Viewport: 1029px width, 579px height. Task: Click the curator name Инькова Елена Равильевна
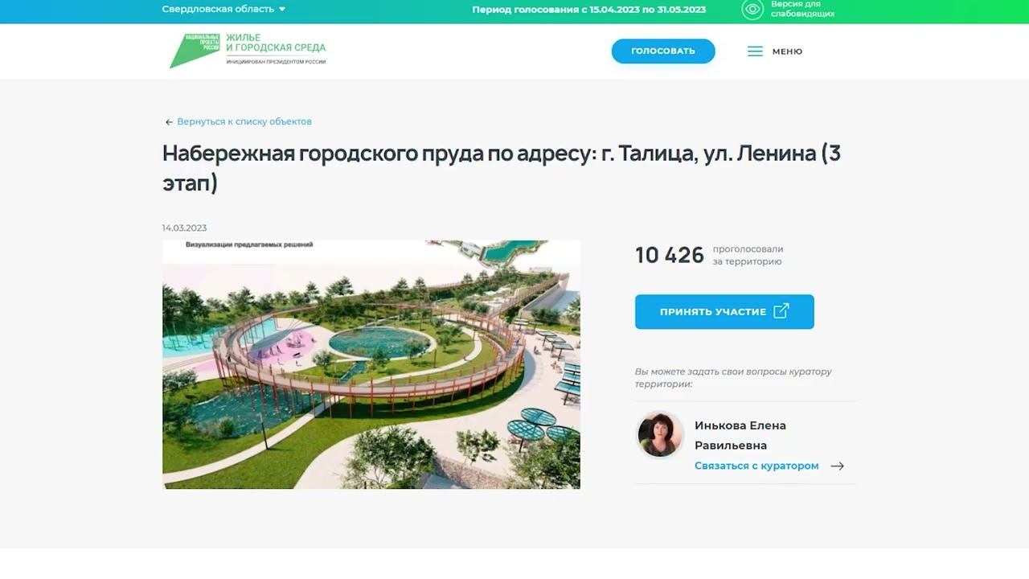tap(740, 435)
